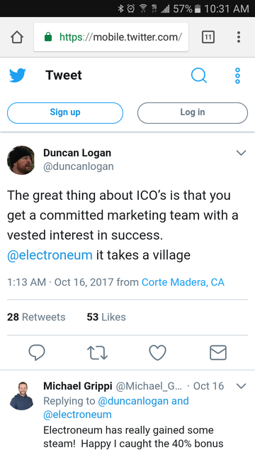Retweet using the arrows icon

click(x=97, y=353)
